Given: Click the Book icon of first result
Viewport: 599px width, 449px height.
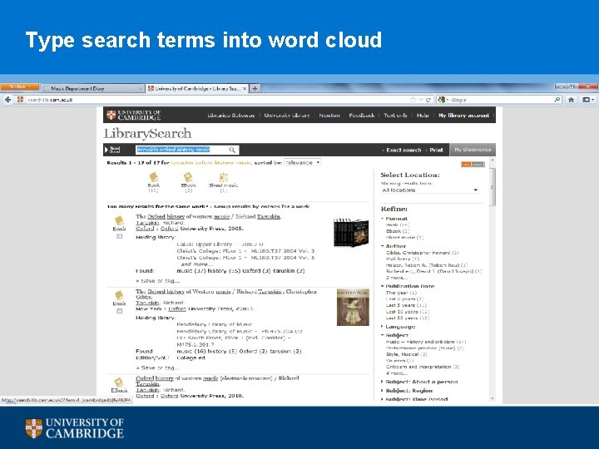Looking at the screenshot, I should pos(119,220).
